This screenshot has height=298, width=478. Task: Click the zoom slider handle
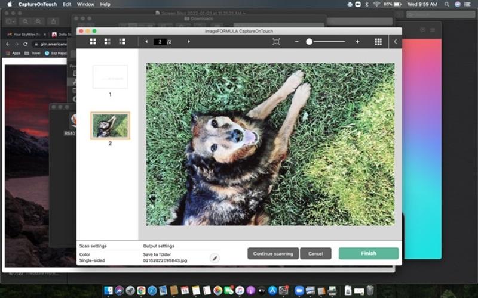pyautogui.click(x=309, y=42)
